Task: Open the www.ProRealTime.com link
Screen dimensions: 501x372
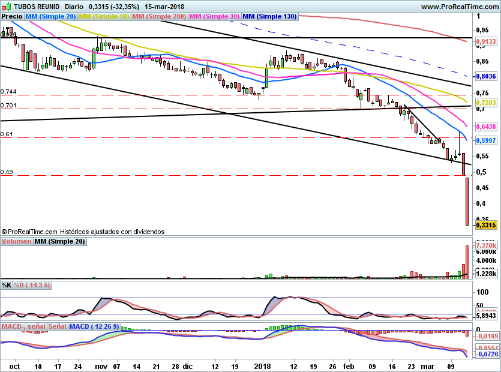Action: [460, 7]
